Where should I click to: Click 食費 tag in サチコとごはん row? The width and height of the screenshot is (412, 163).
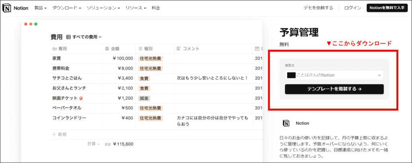(144, 78)
